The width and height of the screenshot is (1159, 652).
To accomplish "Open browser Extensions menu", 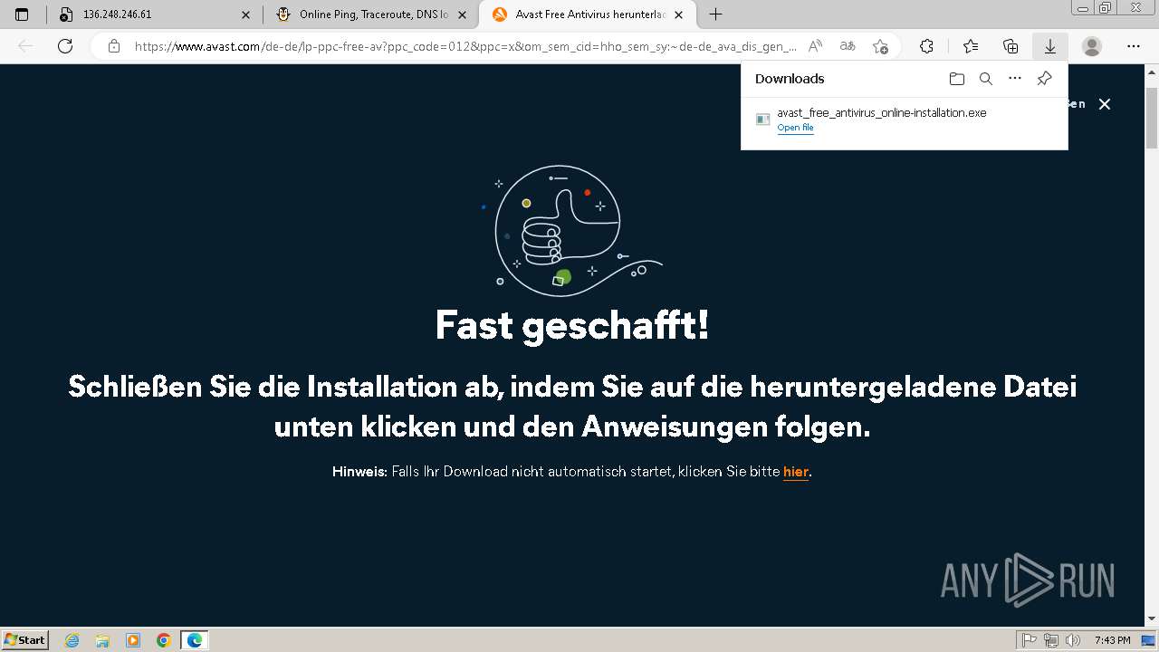I will [926, 46].
